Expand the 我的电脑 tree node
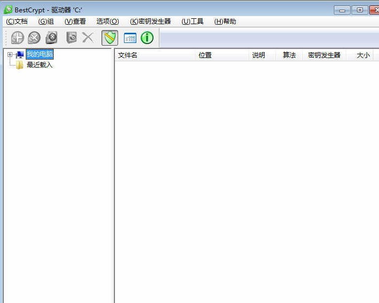The width and height of the screenshot is (379, 303). 10,54
